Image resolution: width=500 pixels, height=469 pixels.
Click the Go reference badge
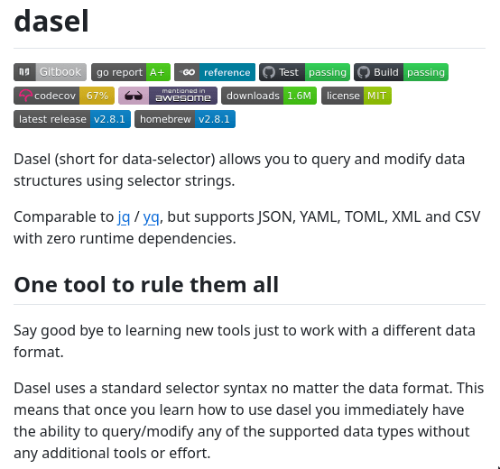(215, 72)
